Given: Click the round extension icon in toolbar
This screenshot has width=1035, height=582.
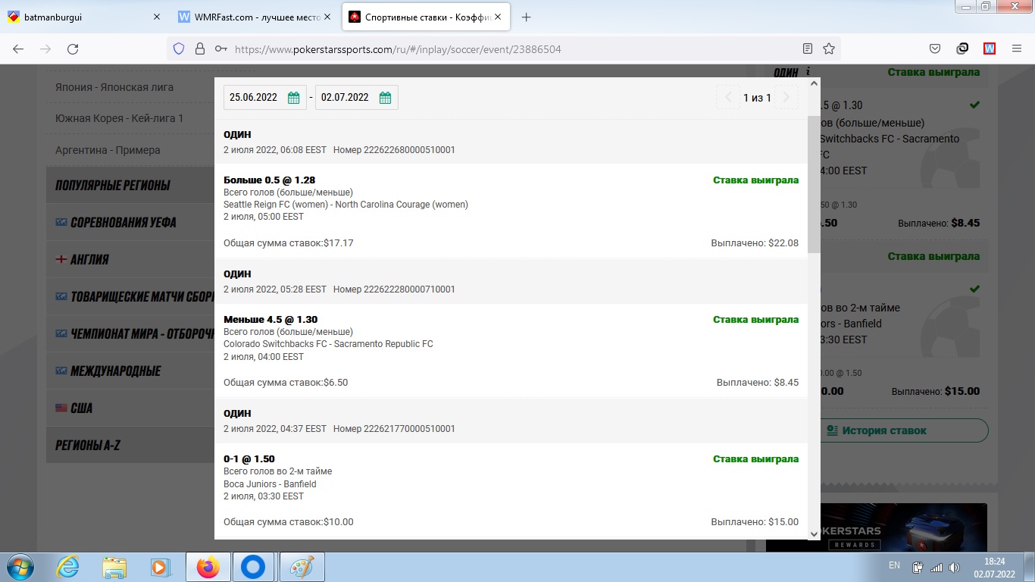Looking at the screenshot, I should pos(962,48).
